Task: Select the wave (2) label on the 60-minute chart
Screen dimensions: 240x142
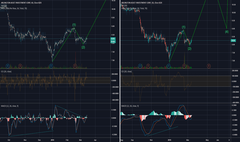Action: click(x=83, y=47)
